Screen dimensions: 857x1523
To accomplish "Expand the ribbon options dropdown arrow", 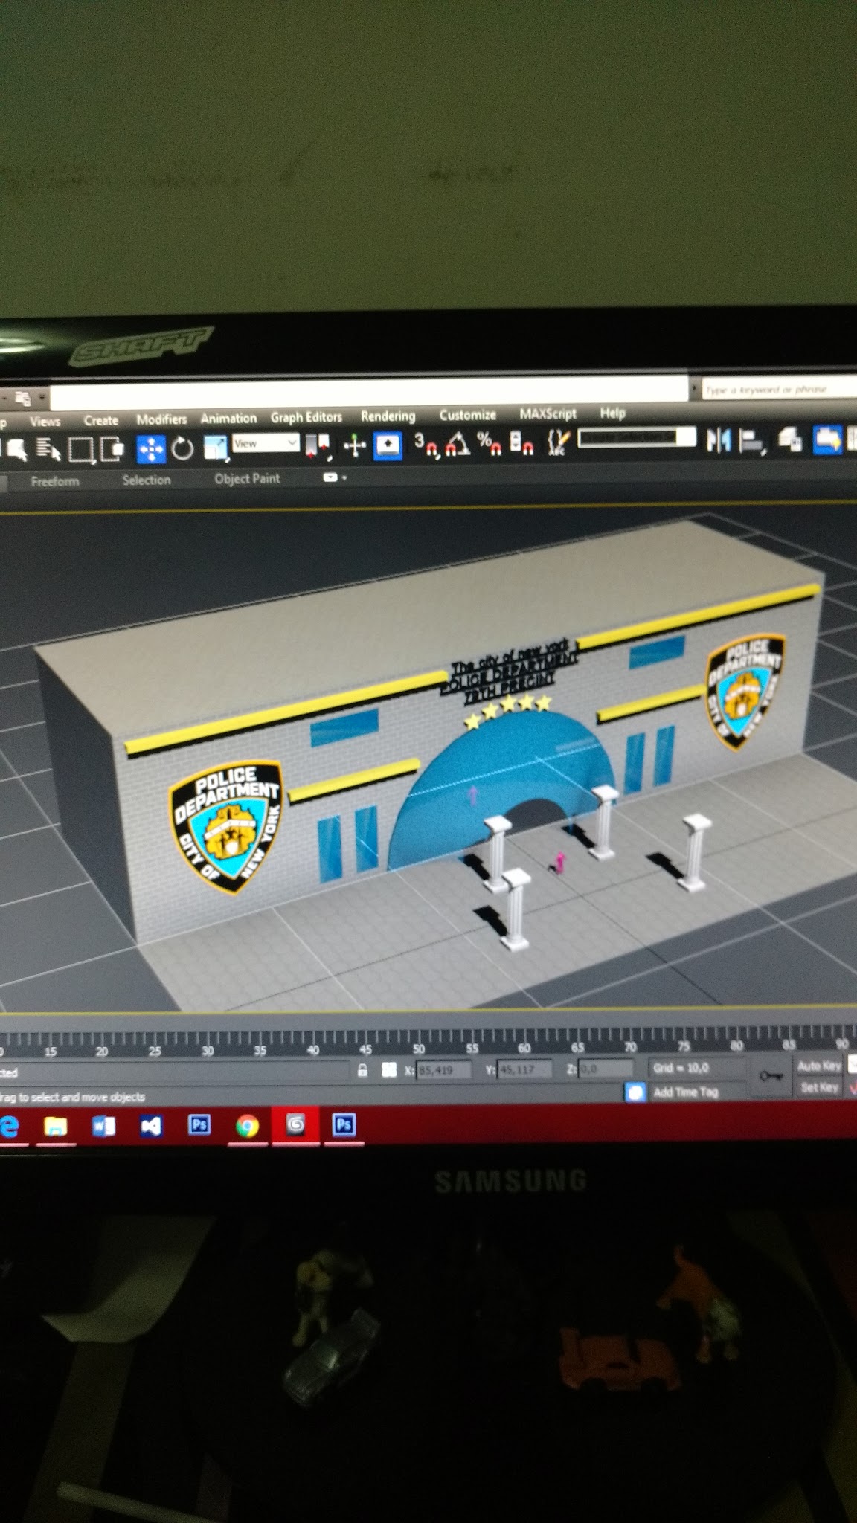I will (335, 477).
